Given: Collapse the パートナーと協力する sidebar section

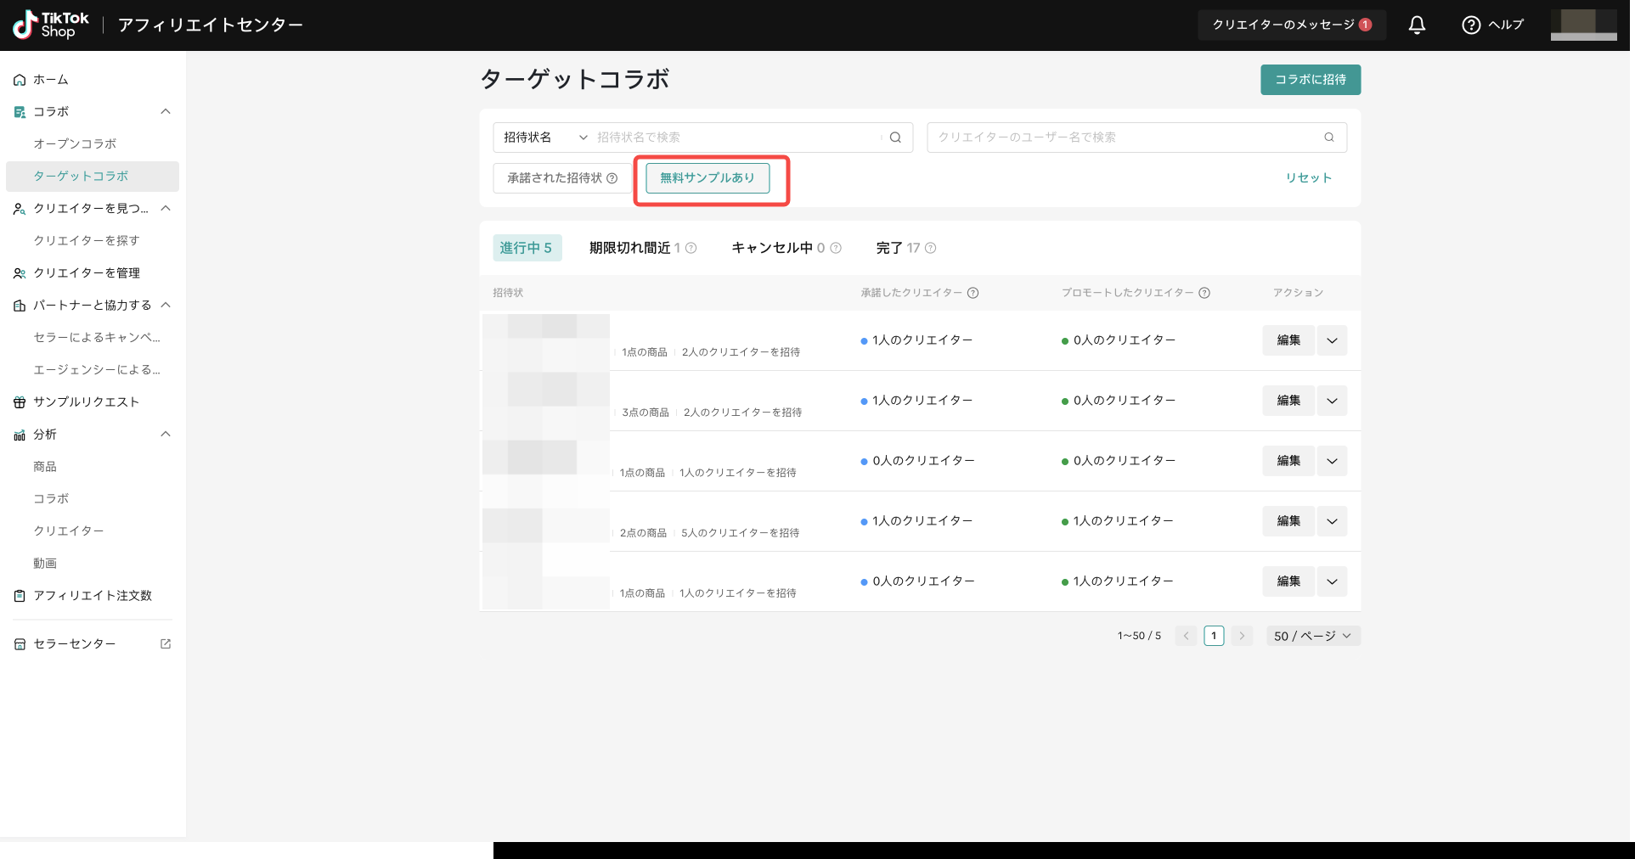Looking at the screenshot, I should click(166, 306).
